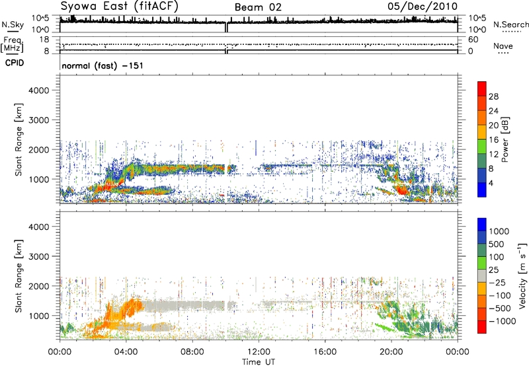Select the 'normal (fast) -151' CPID text
The image size is (529, 366).
click(102, 65)
